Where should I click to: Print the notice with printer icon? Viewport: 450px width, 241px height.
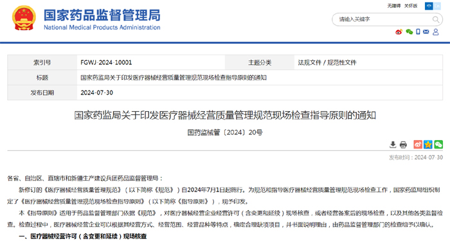coord(403,145)
